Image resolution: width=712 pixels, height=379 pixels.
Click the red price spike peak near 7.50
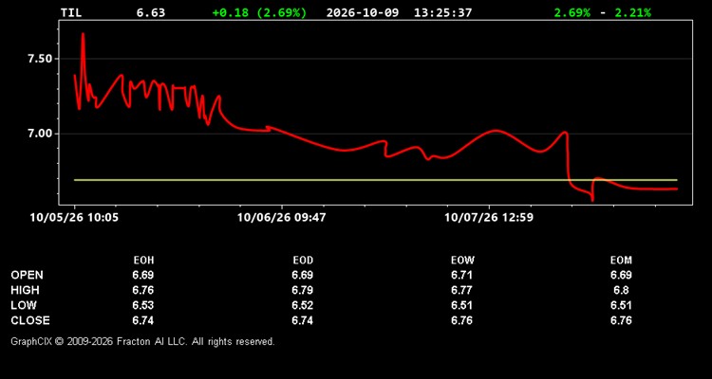click(84, 34)
